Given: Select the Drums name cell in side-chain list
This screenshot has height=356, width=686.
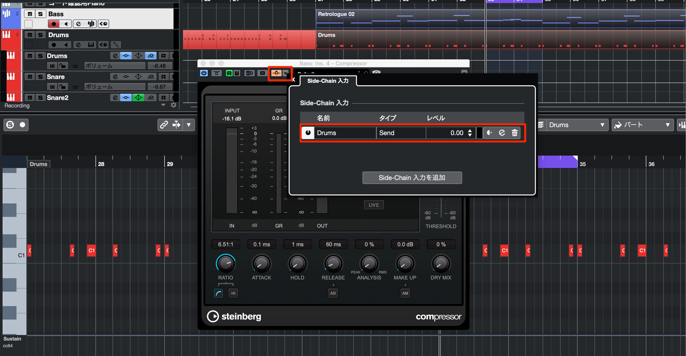Looking at the screenshot, I should pos(345,133).
